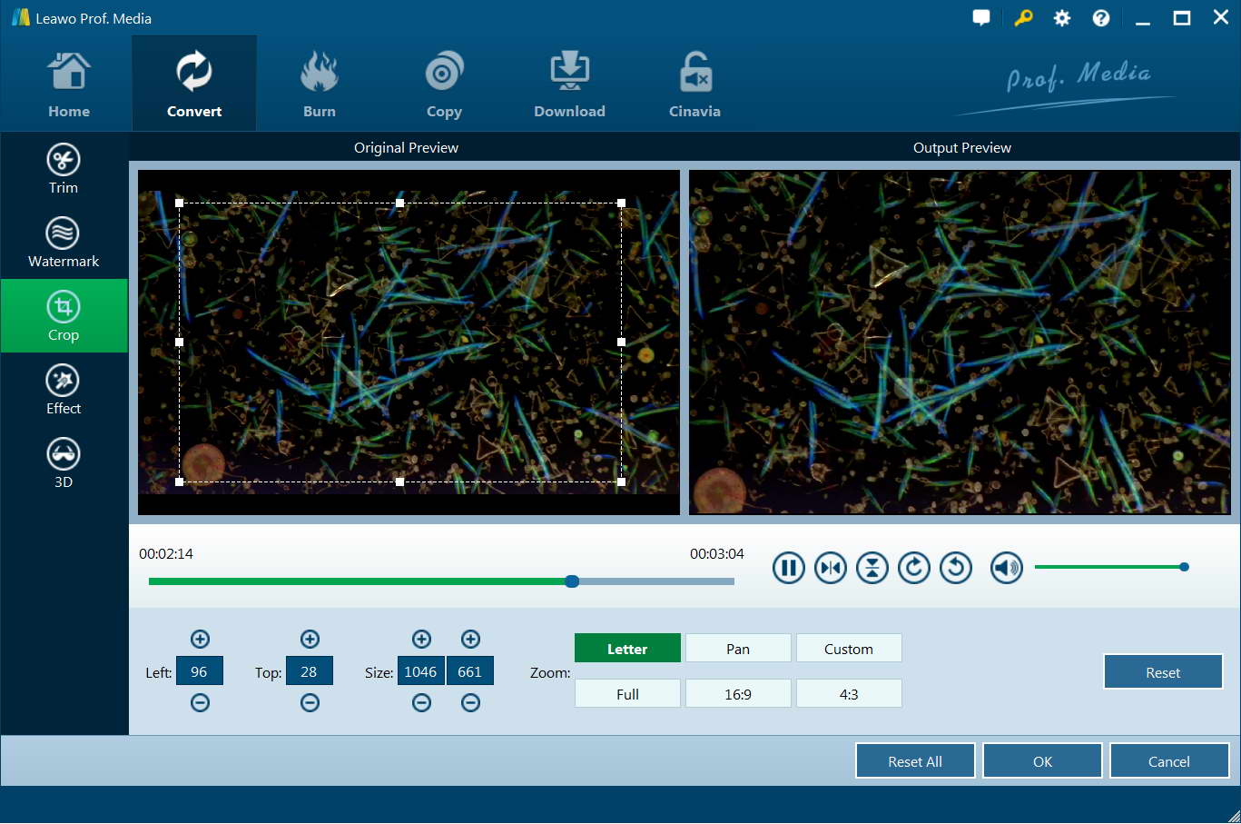Click the current time 00:02:14
Screen dimensions: 1241x824
click(x=166, y=553)
